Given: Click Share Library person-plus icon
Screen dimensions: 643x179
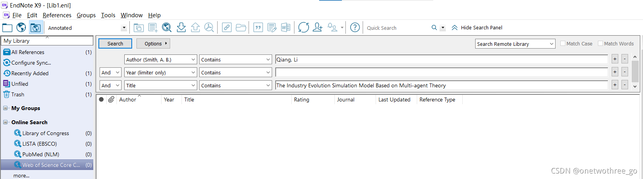Looking at the screenshot, I should [x=318, y=27].
